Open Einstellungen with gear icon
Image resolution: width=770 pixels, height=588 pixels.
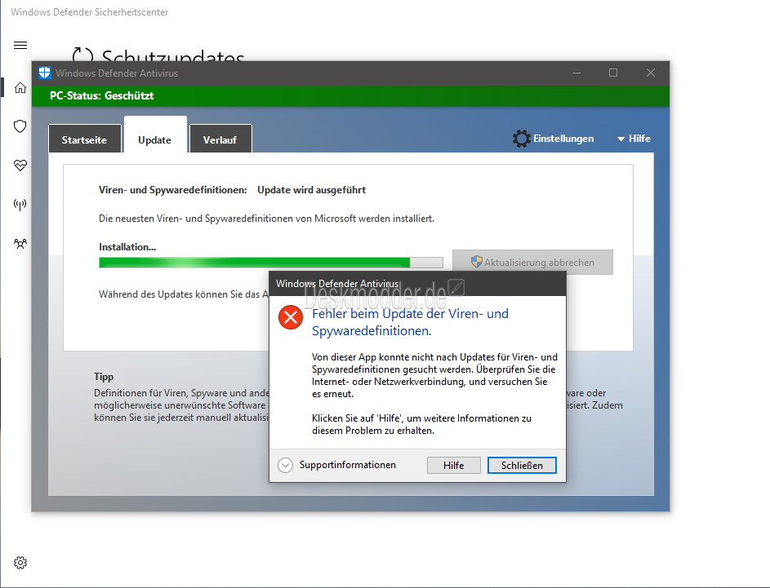pyautogui.click(x=553, y=139)
